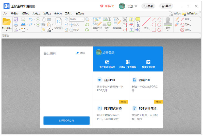203x136 pixels.
Task: Click 清空 to clear recent edits
Action: [x=81, y=53]
